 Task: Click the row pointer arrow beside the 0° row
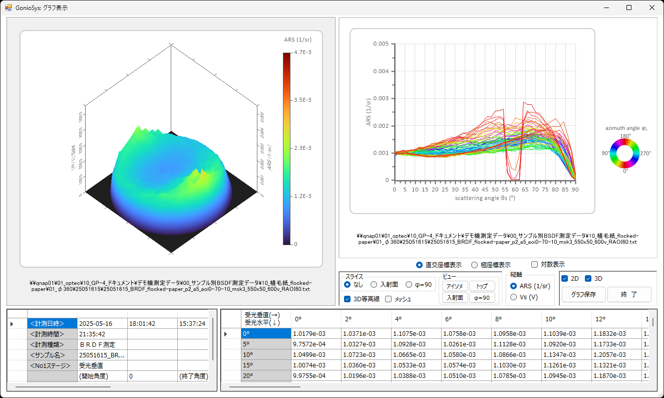226,334
